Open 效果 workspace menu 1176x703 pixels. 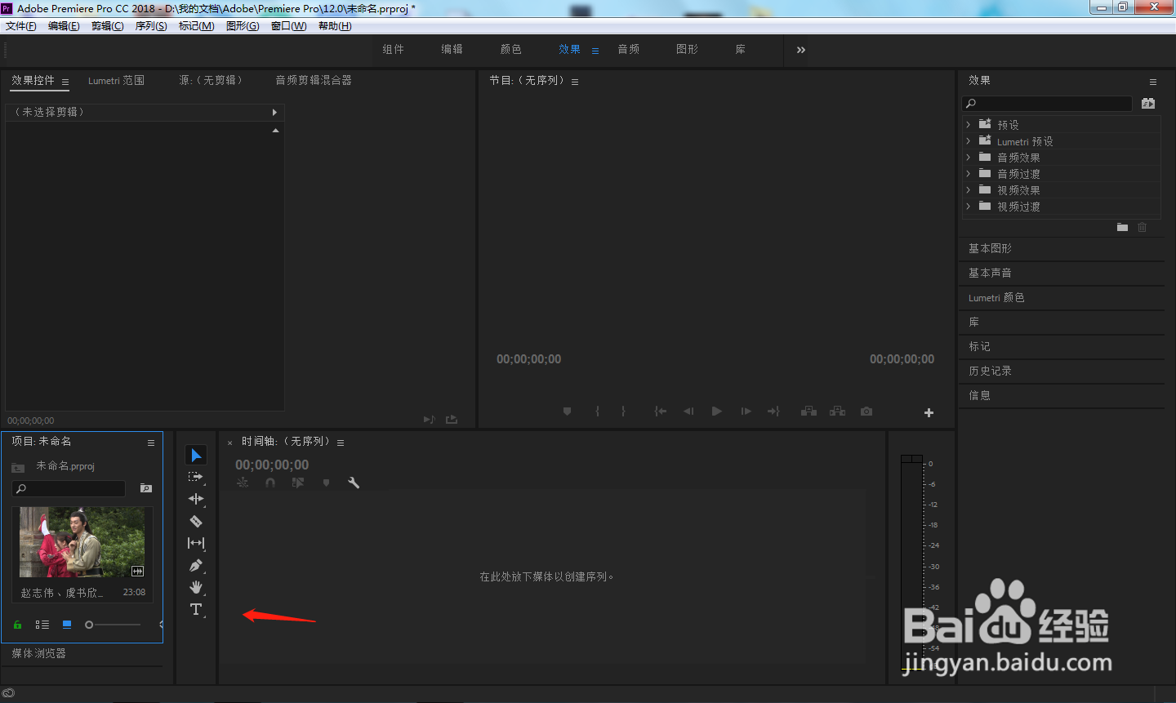[x=595, y=51]
